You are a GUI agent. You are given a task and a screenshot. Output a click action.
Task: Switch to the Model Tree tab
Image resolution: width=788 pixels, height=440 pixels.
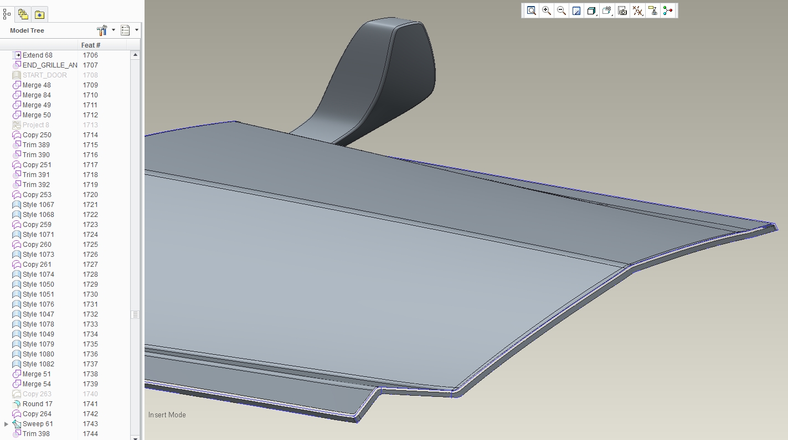(x=7, y=14)
